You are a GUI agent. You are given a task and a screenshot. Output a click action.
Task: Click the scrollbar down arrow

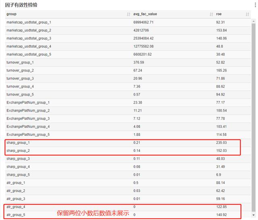click(254, 215)
